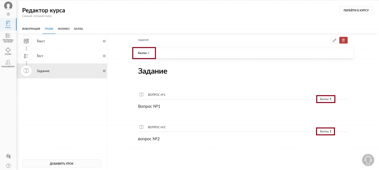Viewport: 379px width, 170px height.
Task: Select the Задание lesson row
Action: 62,71
